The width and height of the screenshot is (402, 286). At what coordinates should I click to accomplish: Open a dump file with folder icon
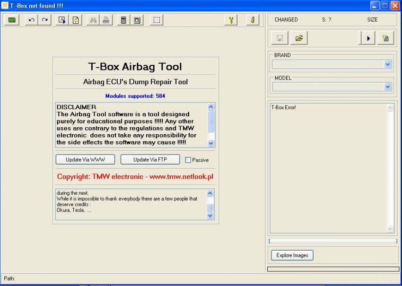(299, 38)
